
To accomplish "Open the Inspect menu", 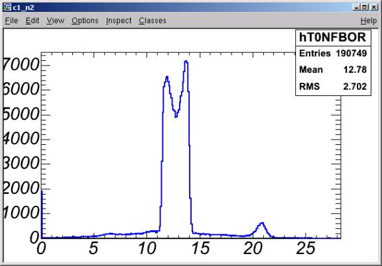I will 119,21.
